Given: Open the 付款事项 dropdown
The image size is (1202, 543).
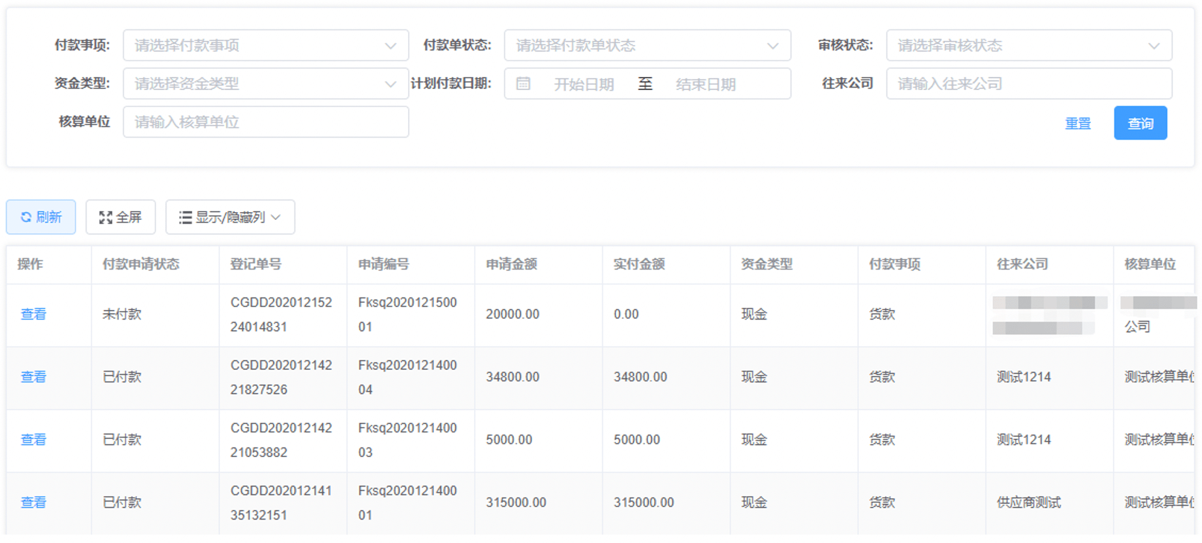Looking at the screenshot, I should click(266, 45).
